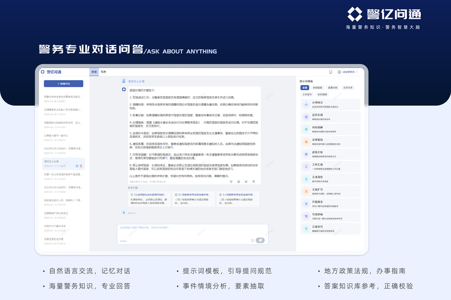
Task: Click the copy answer icon below the response
Action: (x=239, y=182)
